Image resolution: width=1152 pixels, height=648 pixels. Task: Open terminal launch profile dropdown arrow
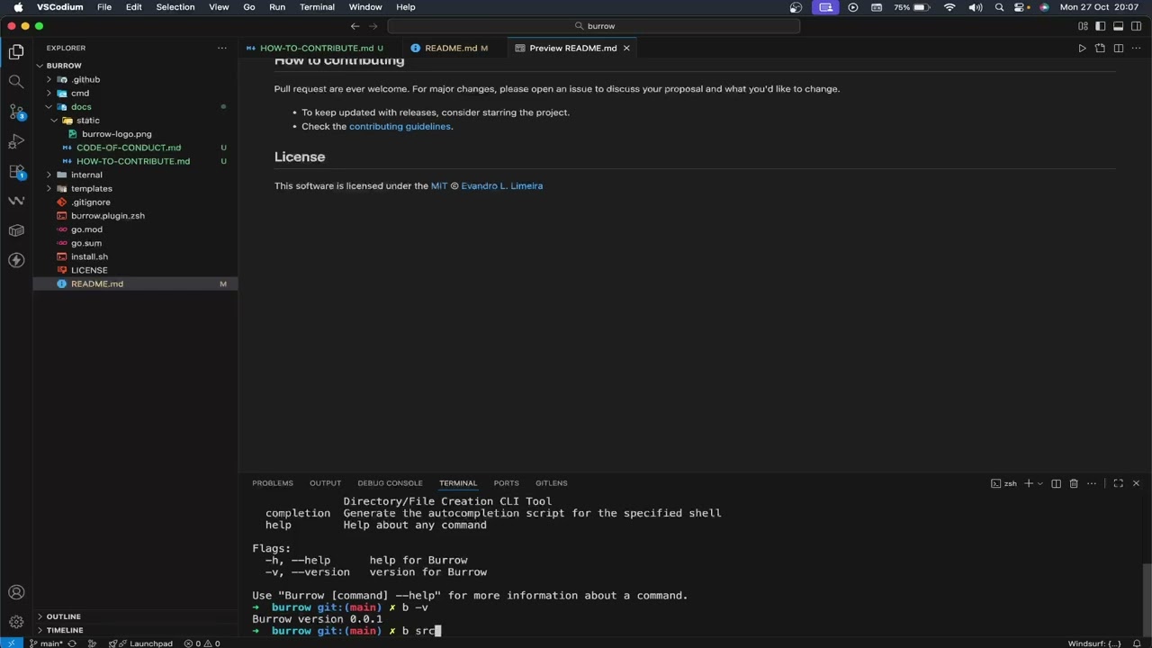click(1040, 483)
